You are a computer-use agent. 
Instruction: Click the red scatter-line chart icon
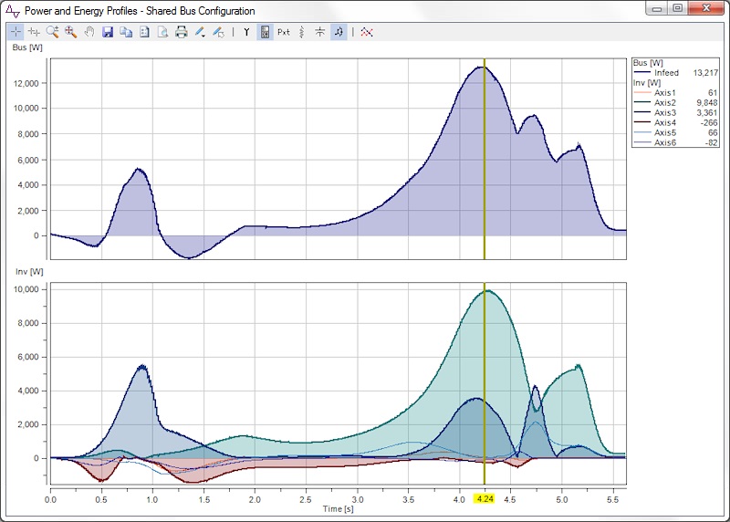tap(367, 32)
